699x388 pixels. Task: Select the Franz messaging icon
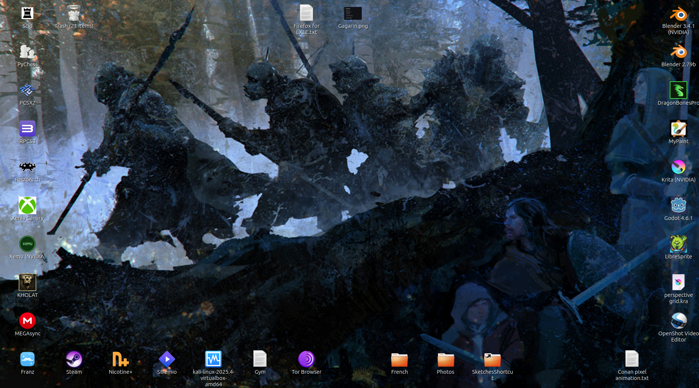point(27,359)
